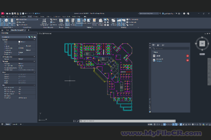Collapse the General section in Properties
Viewport: 211px width, 140px height.
pos(34,40)
